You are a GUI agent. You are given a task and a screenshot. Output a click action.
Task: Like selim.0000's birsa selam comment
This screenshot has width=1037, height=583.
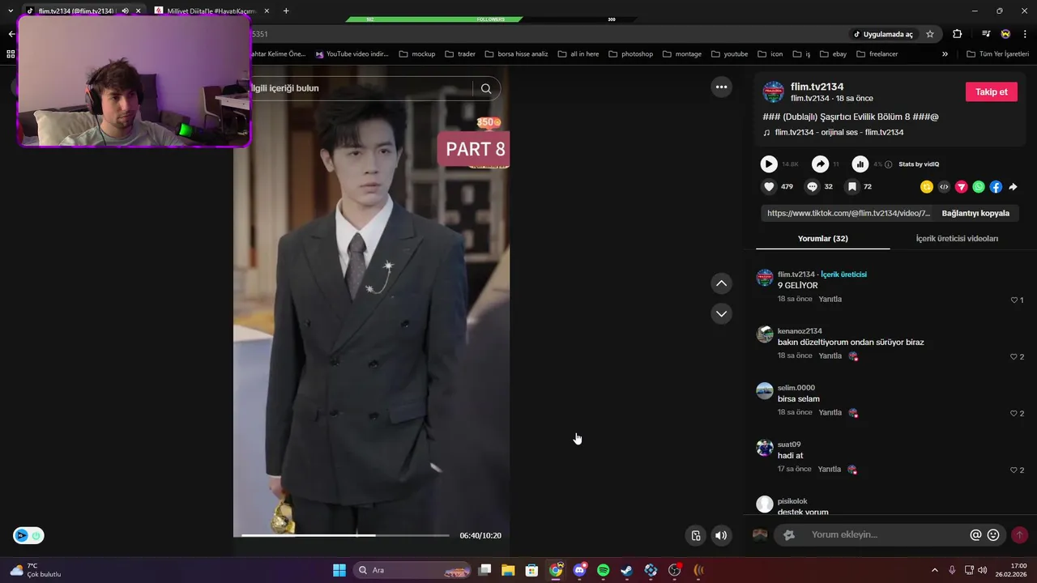[x=1014, y=414]
